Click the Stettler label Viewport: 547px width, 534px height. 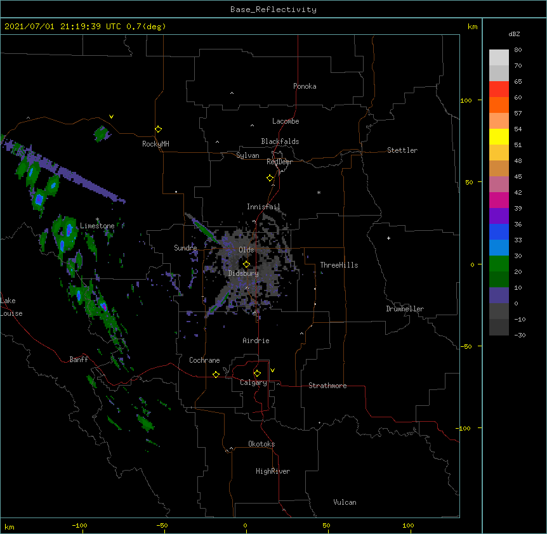(402, 150)
